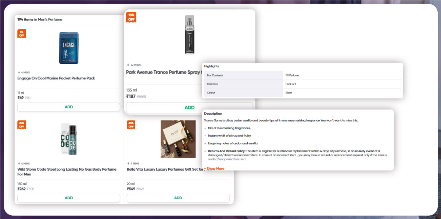Image resolution: width=441 pixels, height=219 pixels.
Task: Click the 25% OFF badge on Wild Stone
Action: click(22, 125)
